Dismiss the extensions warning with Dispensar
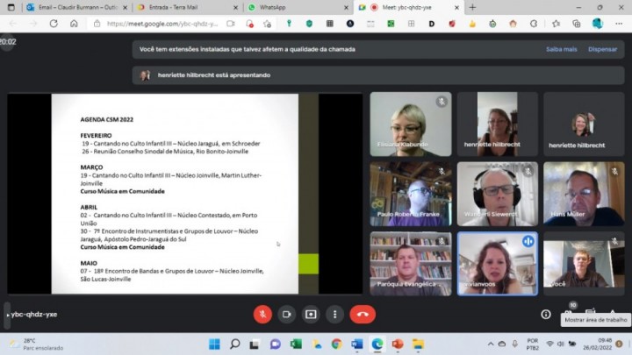 click(x=602, y=49)
